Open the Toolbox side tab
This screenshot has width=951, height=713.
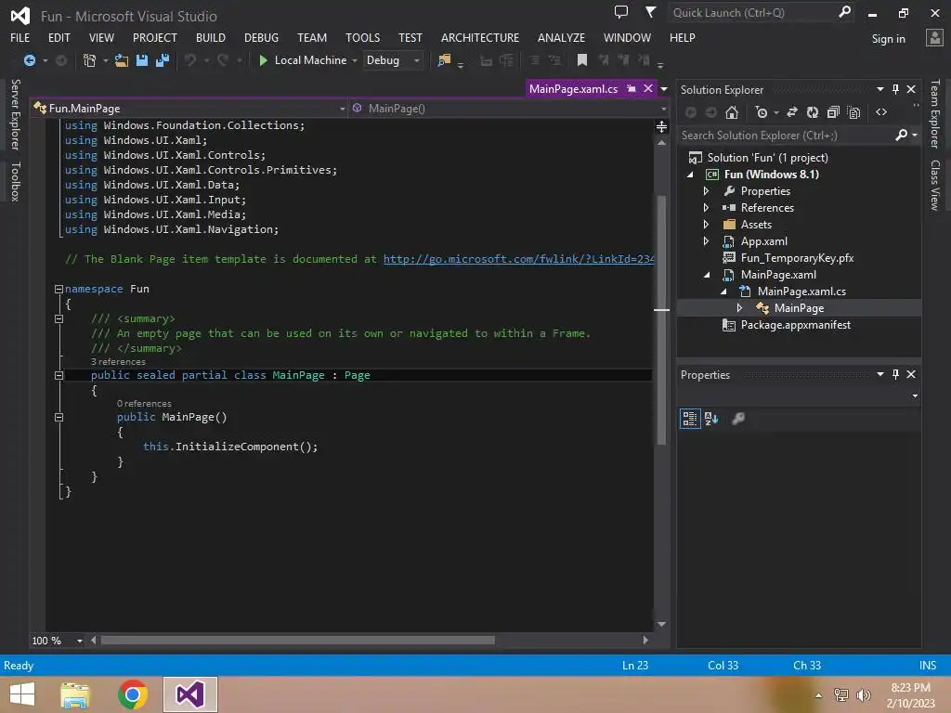tap(16, 181)
